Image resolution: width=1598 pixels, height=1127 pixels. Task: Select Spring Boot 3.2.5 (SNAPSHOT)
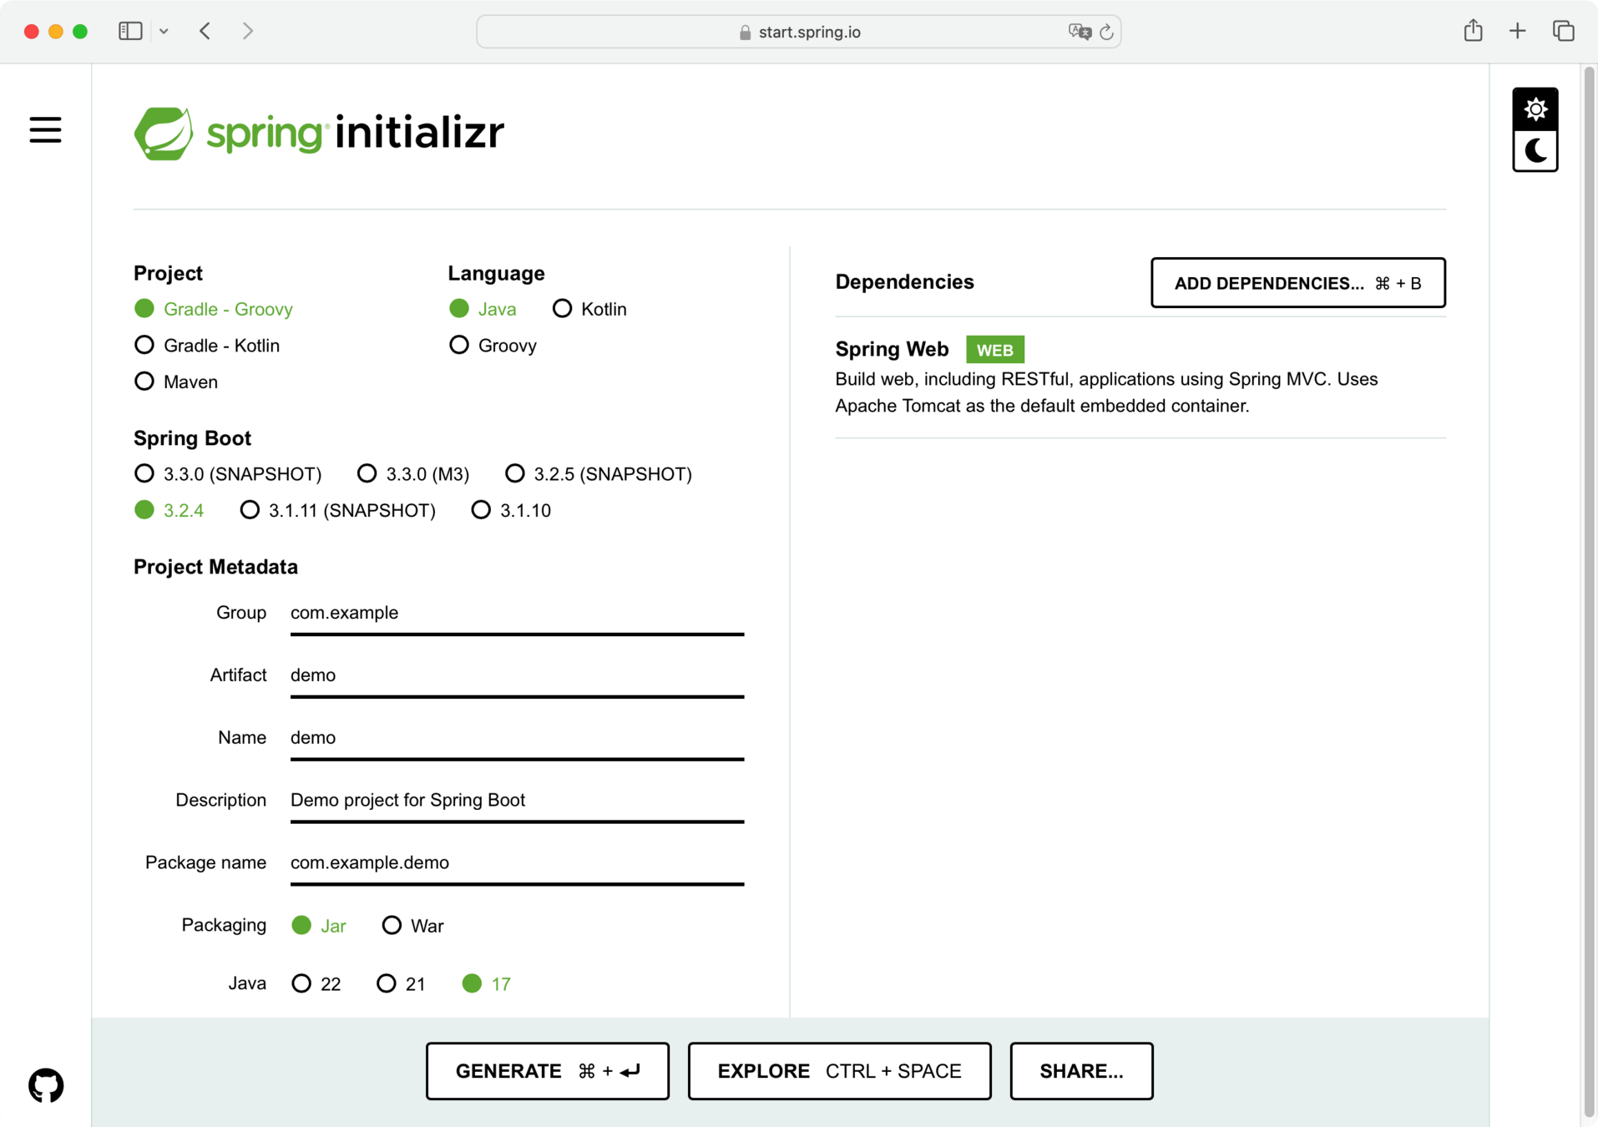click(x=599, y=474)
